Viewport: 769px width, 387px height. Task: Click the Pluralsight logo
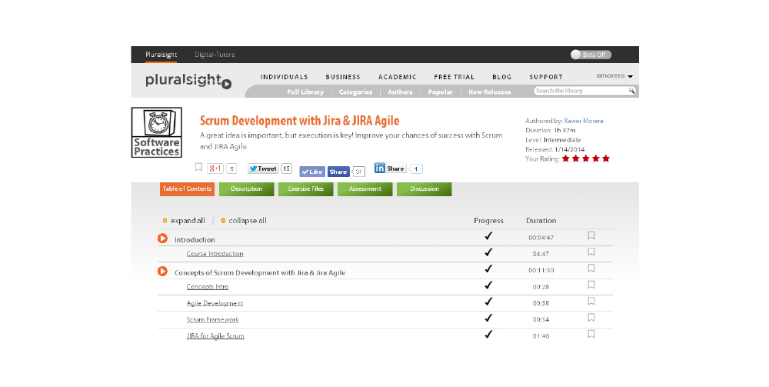(188, 81)
